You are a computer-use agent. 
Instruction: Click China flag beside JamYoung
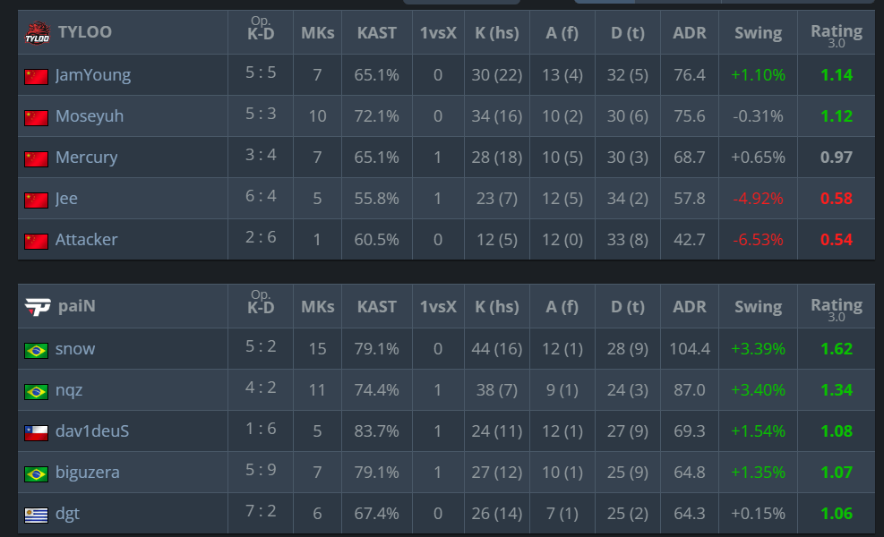coord(36,77)
